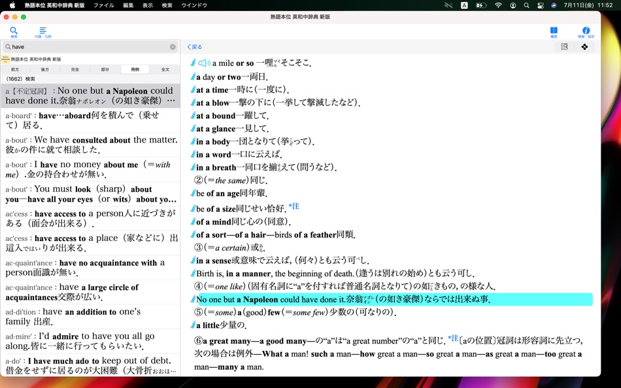This screenshot has height=388, width=621.
Task: Click marker icon beside of a mind
Action: pos(193,221)
